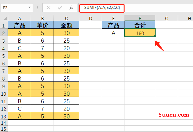This screenshot has height=132, width=193.
Task: Select cell A3 containing B
Action: pos(19,41)
